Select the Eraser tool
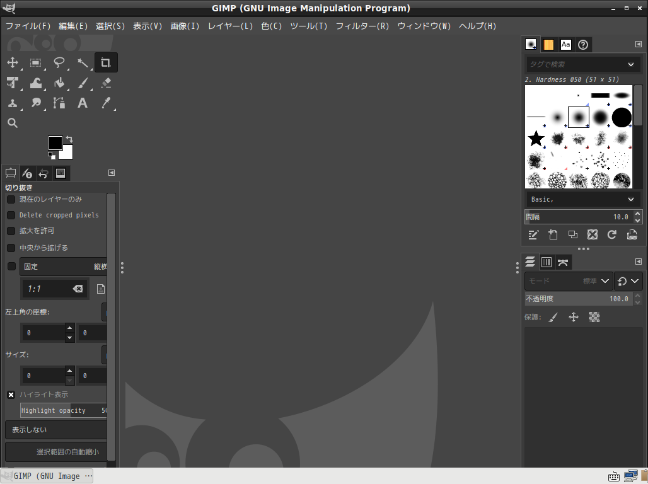The image size is (648, 484). tap(106, 83)
